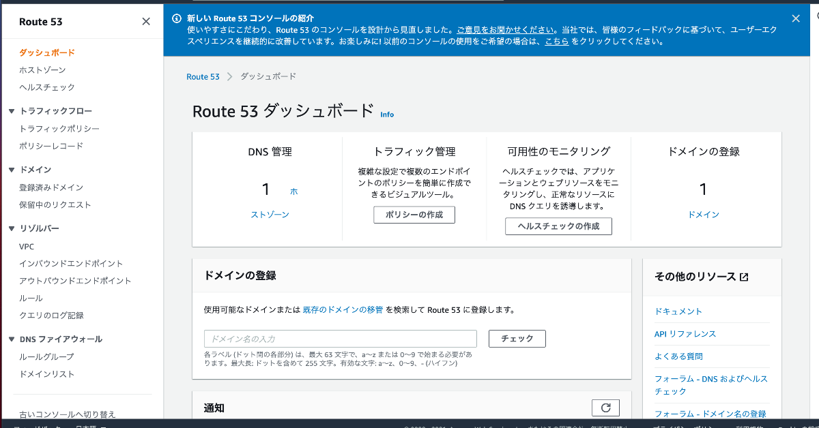Click the こちら link in the banner
Screen dimensions: 819x428
point(556,42)
